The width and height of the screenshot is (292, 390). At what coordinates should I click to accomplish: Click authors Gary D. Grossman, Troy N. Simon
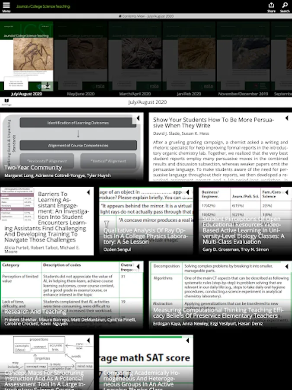pos(236,250)
